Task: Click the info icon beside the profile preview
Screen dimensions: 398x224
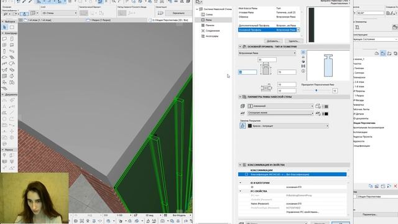Action: (x=303, y=71)
